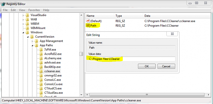Select the CTAudSeu.exe key label
This screenshot has width=213, height=104.
pos(53,93)
